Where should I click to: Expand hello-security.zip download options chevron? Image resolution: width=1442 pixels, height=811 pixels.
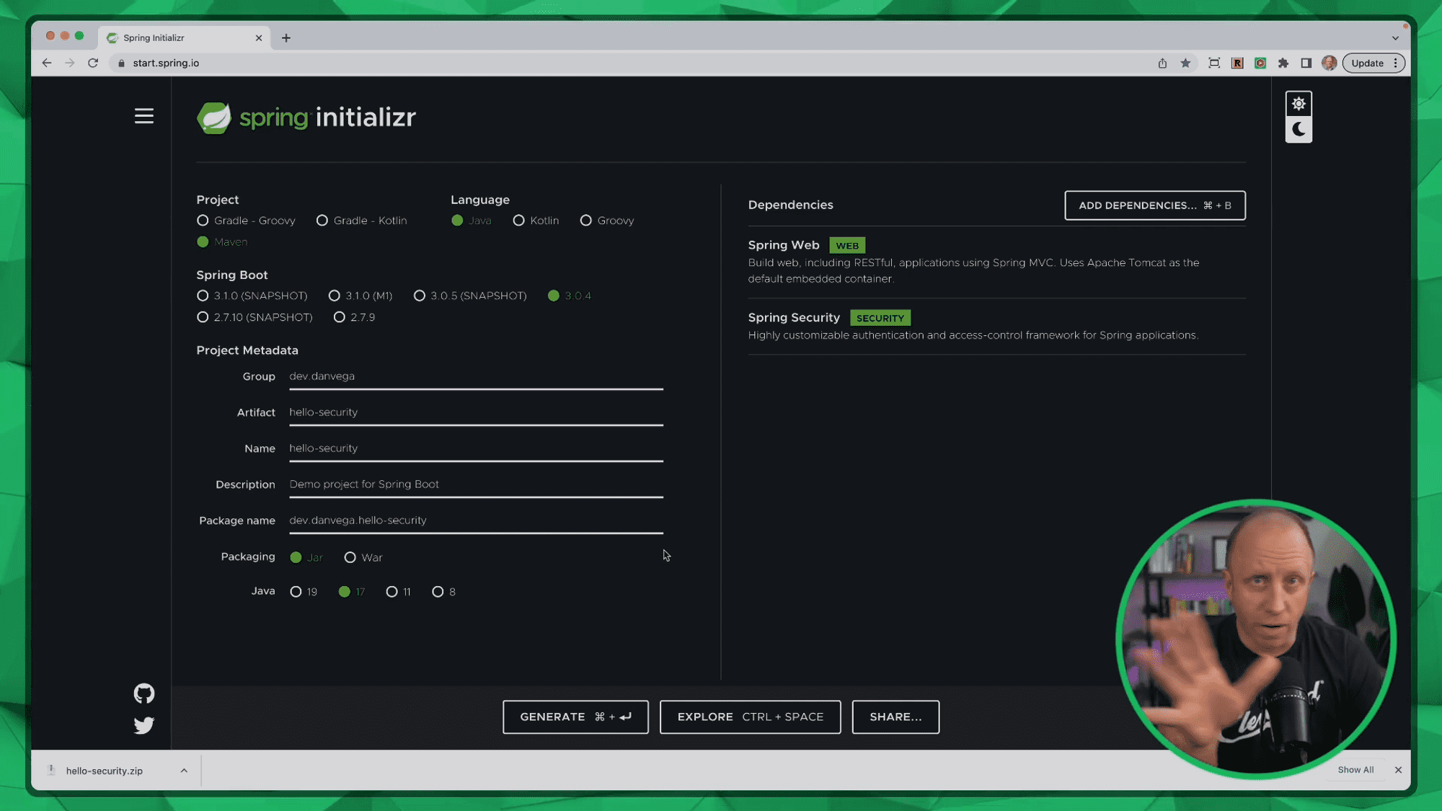click(x=184, y=771)
